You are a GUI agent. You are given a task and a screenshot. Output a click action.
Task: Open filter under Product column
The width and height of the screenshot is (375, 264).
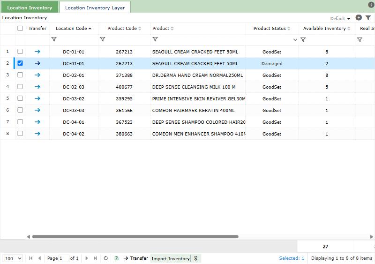tap(155, 39)
